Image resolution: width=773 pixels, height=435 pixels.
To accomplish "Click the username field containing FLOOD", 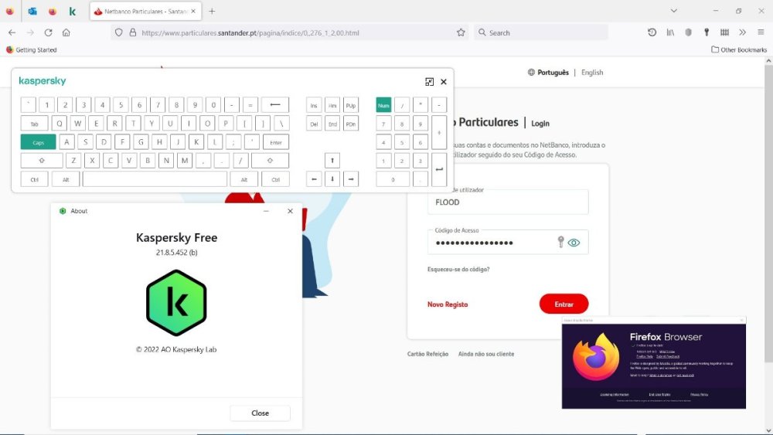I will pyautogui.click(x=508, y=202).
